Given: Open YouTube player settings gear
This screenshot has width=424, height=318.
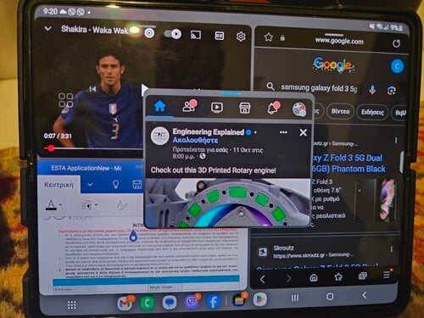Looking at the screenshot, I should tap(241, 36).
